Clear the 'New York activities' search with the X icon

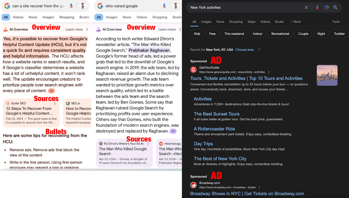coord(306,8)
